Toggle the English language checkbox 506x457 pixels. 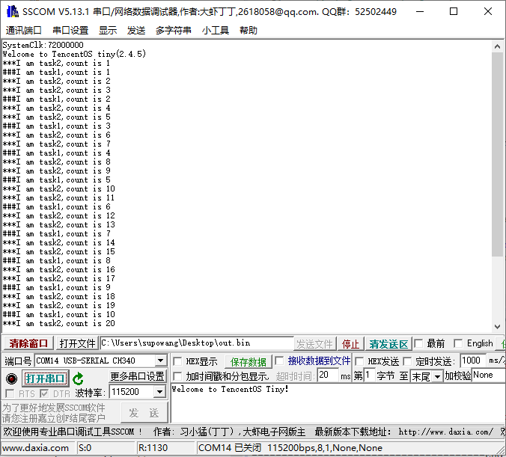[x=458, y=343]
